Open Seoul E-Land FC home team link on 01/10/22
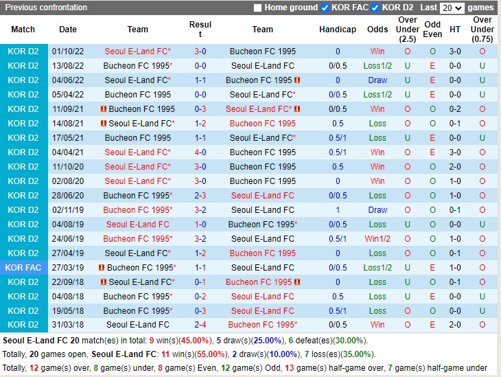This screenshot has width=501, height=377. [x=138, y=52]
